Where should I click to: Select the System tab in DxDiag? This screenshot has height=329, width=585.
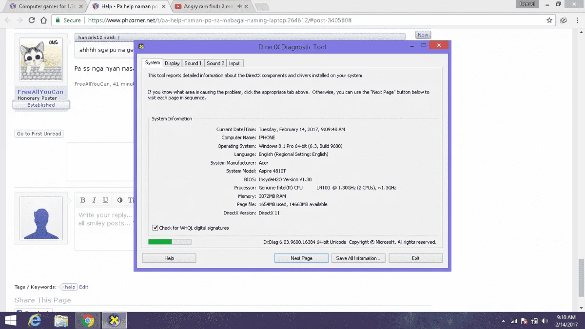[x=153, y=63]
